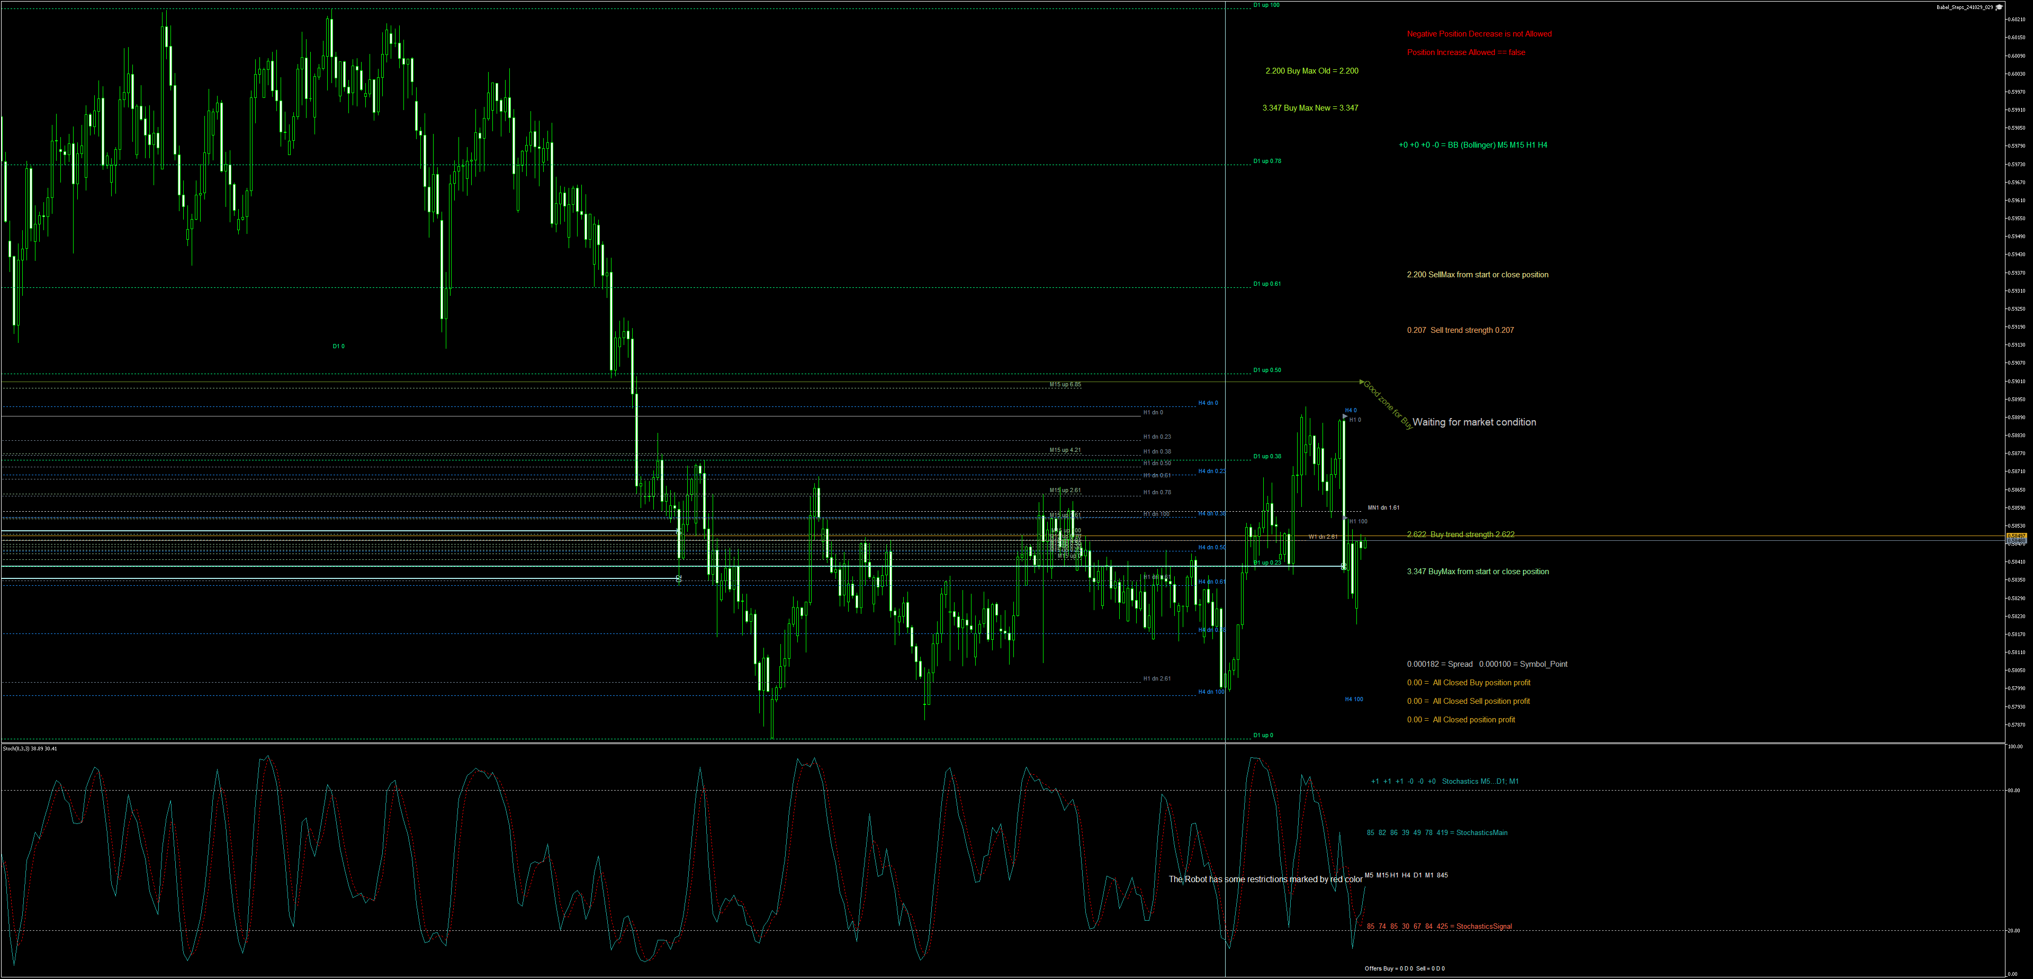This screenshot has height=979, width=2033.
Task: Click the Buy trend strength 2.622 label
Action: pyautogui.click(x=1460, y=535)
